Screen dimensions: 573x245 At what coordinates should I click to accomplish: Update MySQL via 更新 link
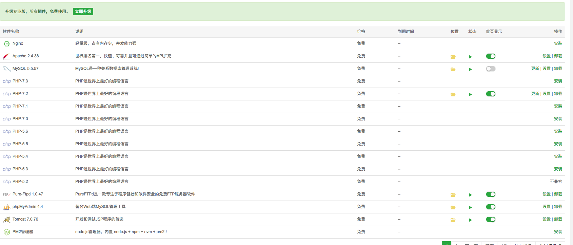tap(535, 69)
